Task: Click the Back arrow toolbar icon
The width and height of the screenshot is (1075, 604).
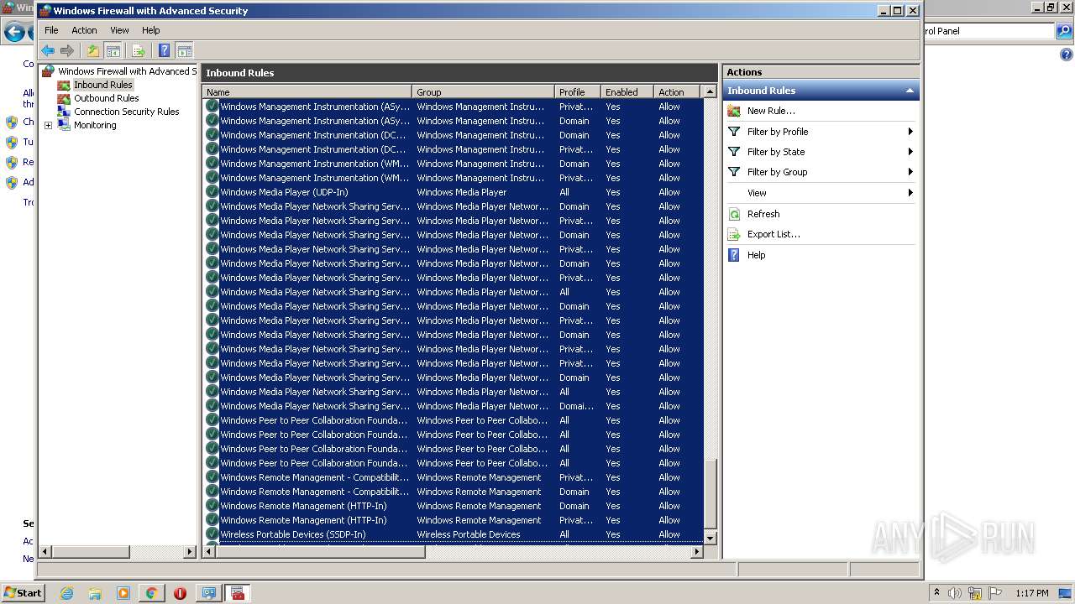Action: click(x=48, y=51)
